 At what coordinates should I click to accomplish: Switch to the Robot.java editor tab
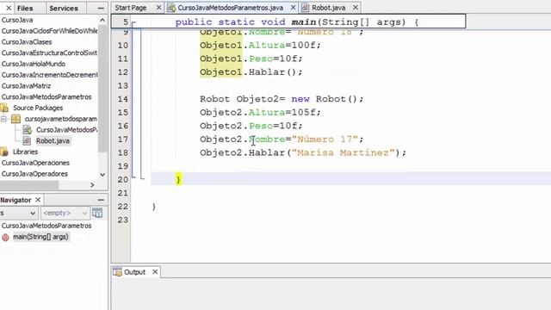coord(329,8)
